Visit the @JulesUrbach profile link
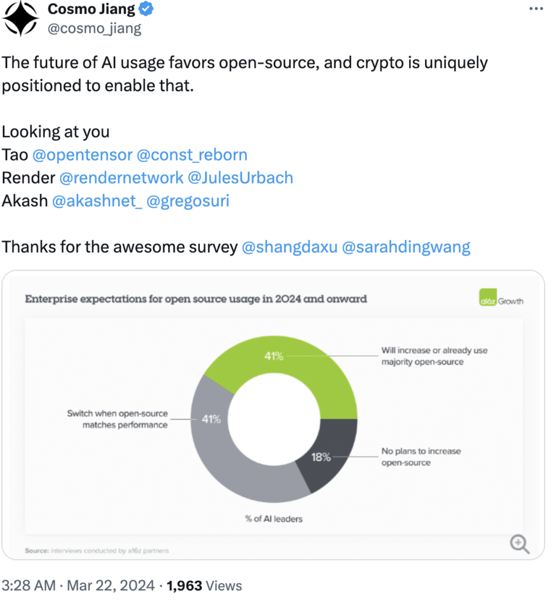The height and width of the screenshot is (602, 559). (x=240, y=178)
